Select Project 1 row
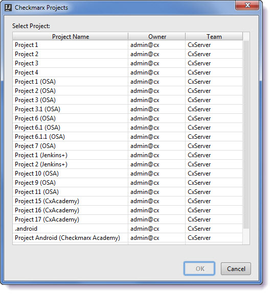The width and height of the screenshot is (273, 295). coord(127,45)
